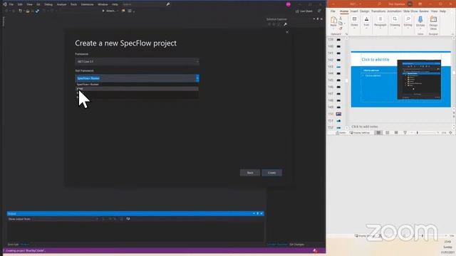Open Visual Studio Tools menu
The height and width of the screenshot is (256, 456).
[73, 4]
